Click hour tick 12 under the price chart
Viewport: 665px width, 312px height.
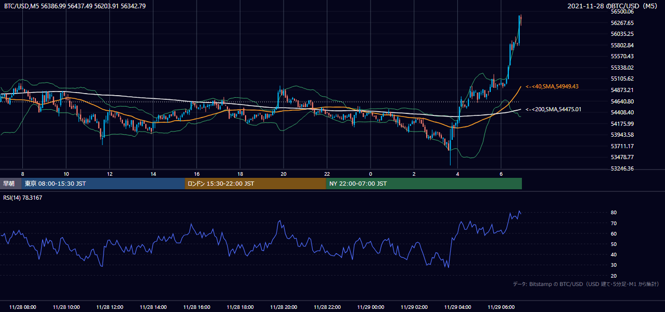pos(110,174)
